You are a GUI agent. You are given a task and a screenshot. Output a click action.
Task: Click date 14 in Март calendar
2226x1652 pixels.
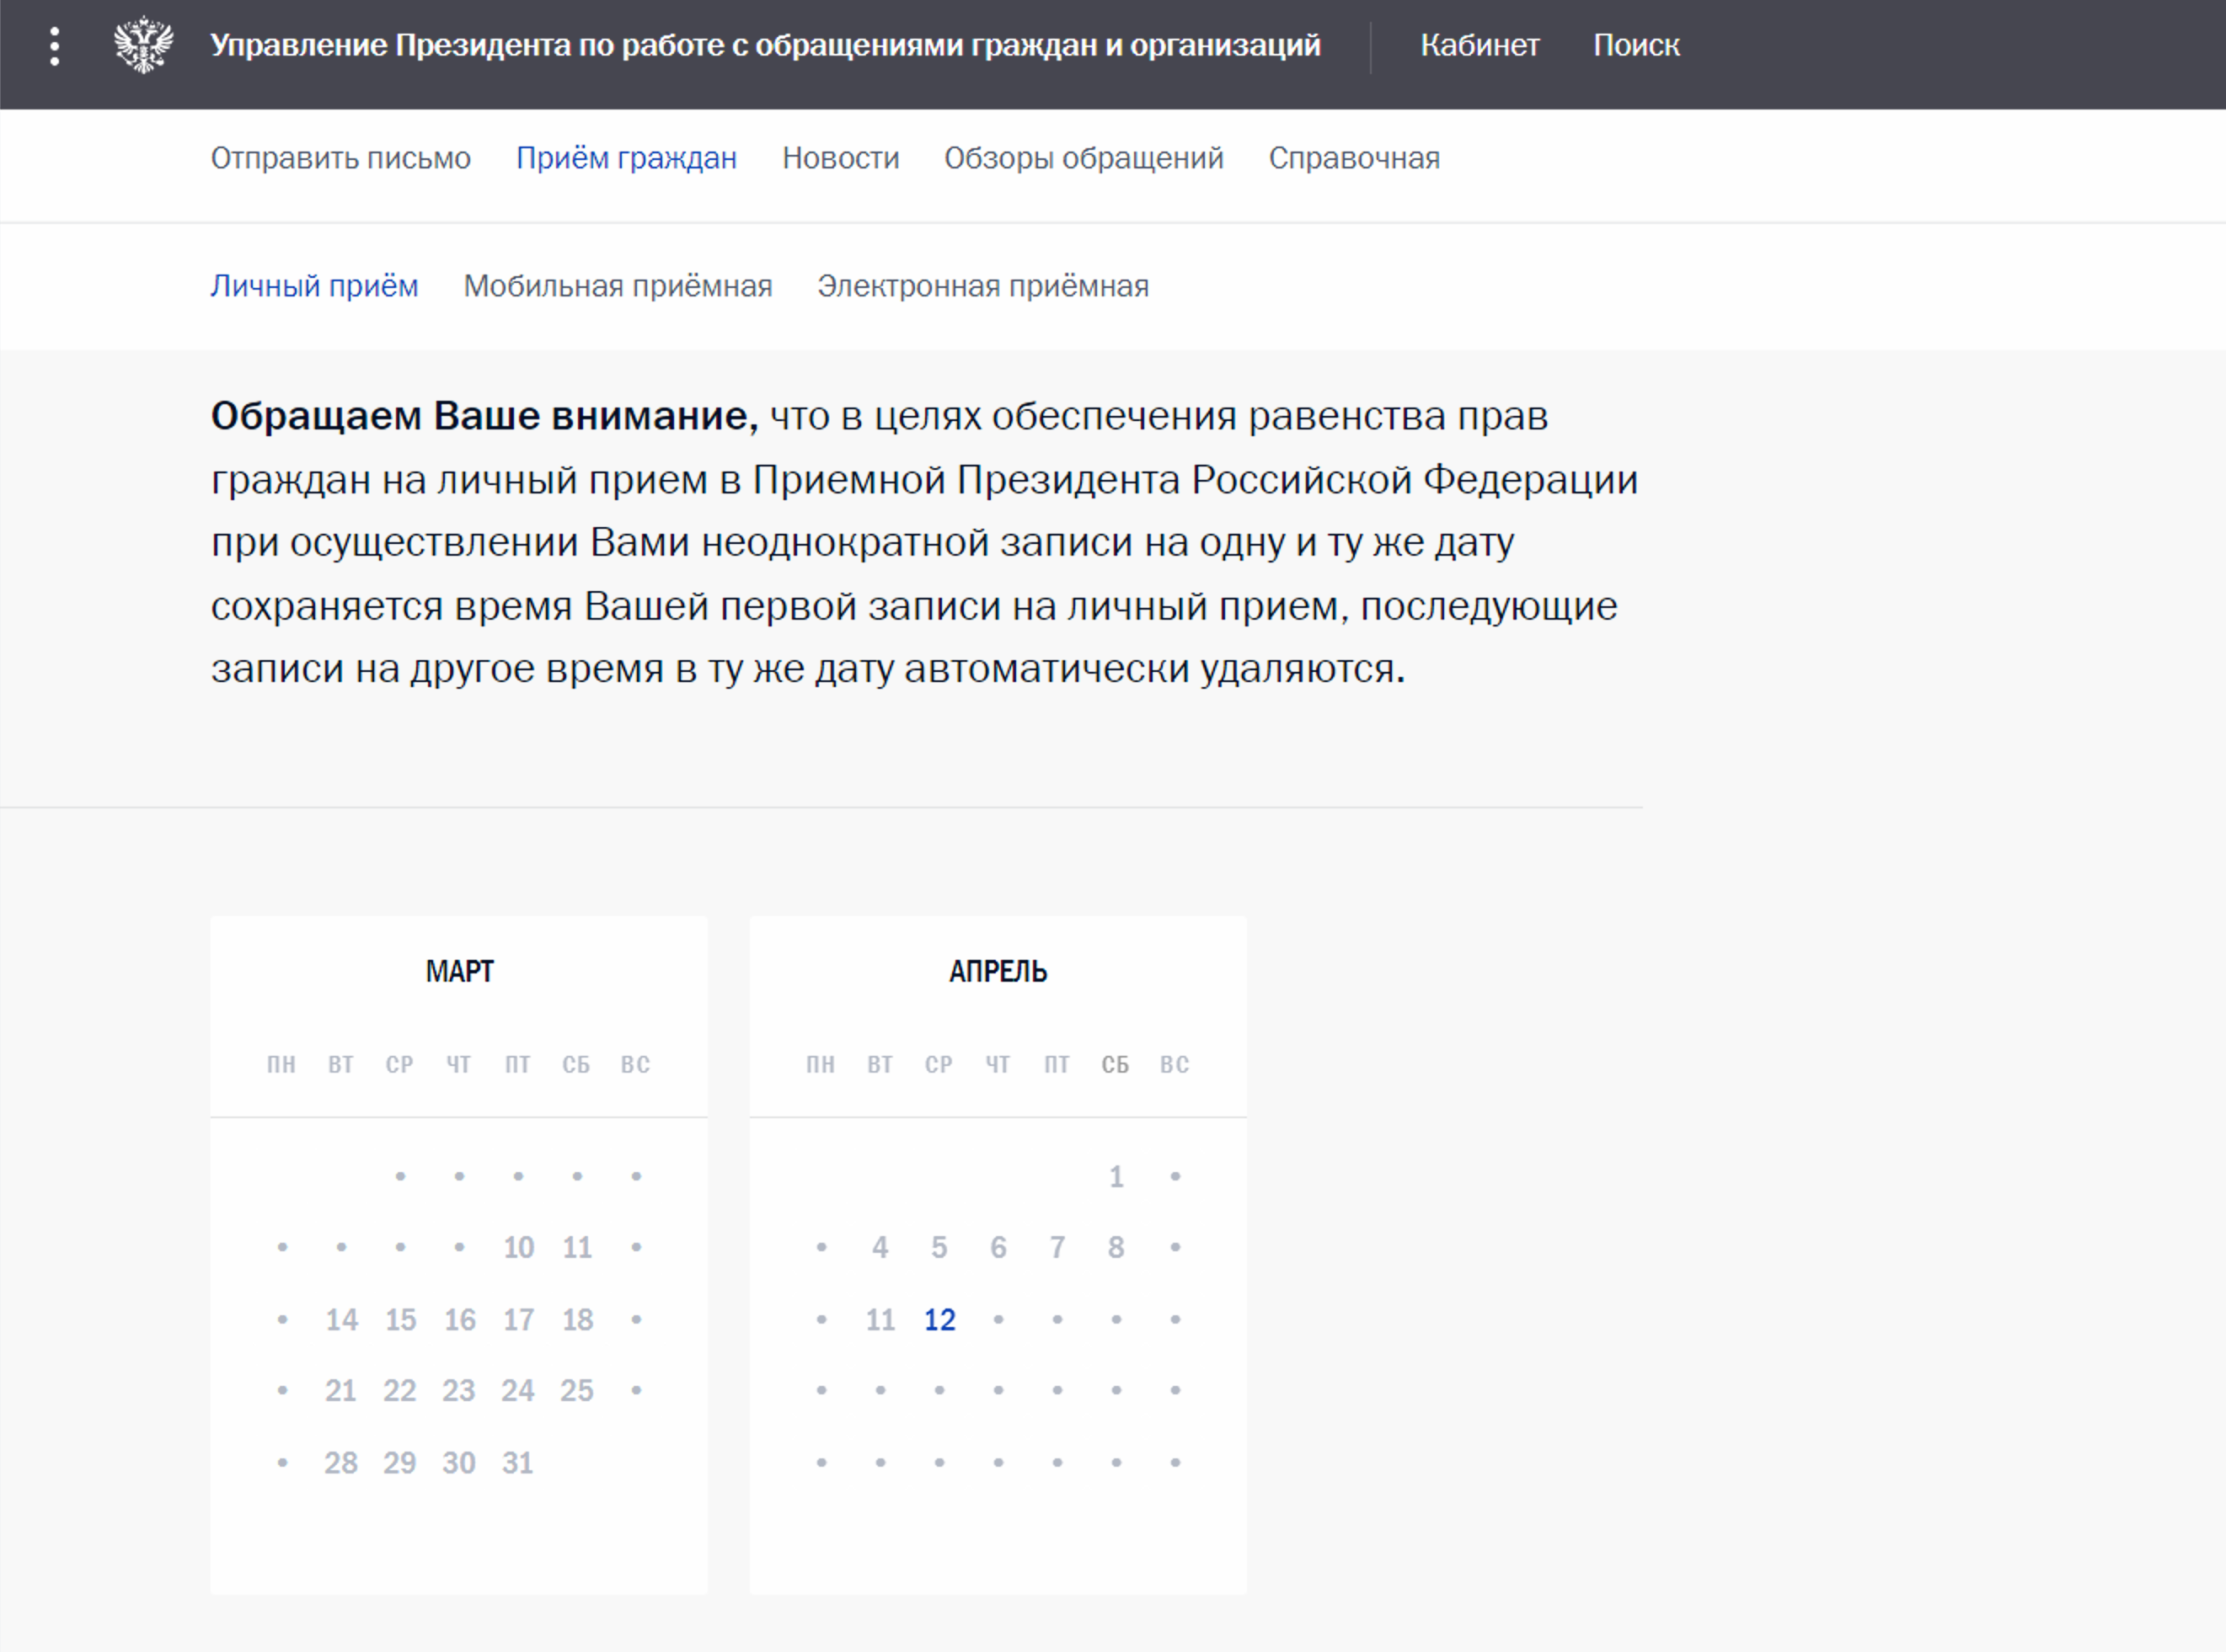coord(341,1320)
